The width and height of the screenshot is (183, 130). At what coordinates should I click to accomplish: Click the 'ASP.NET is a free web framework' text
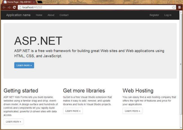89,53
